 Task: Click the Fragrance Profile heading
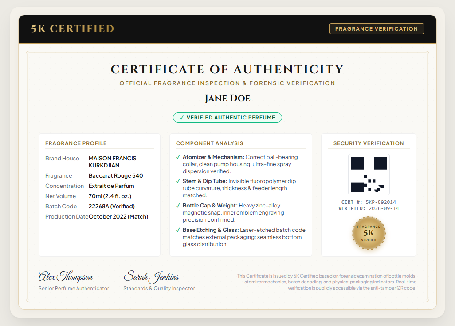point(76,143)
